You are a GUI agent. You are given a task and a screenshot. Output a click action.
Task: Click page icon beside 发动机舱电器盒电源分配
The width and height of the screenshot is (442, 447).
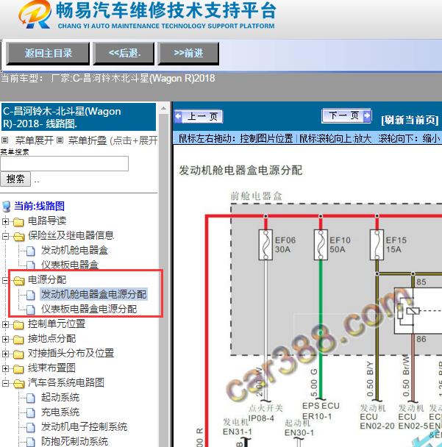[30, 295]
